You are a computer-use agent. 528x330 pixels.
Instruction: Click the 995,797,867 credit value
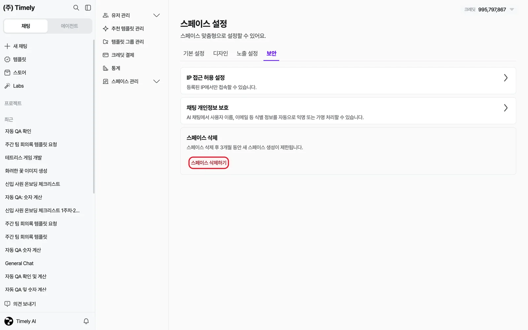coord(492,10)
